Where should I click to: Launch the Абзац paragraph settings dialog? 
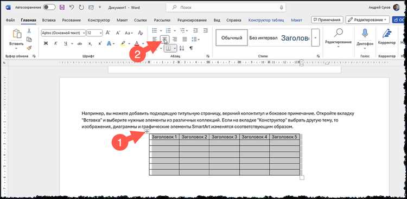tap(208, 56)
